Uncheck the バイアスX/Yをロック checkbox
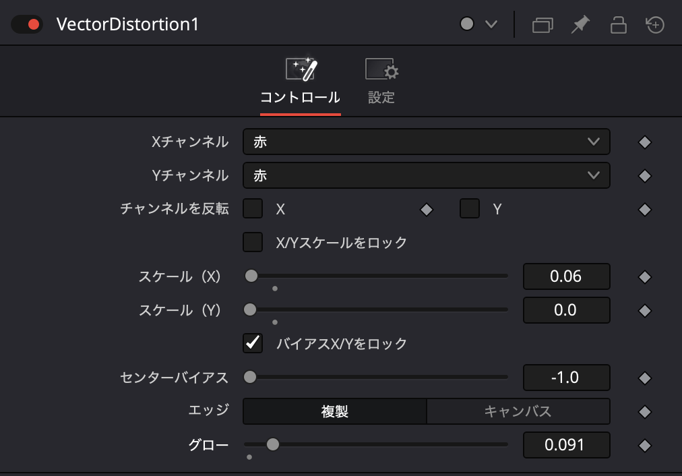 pos(253,343)
